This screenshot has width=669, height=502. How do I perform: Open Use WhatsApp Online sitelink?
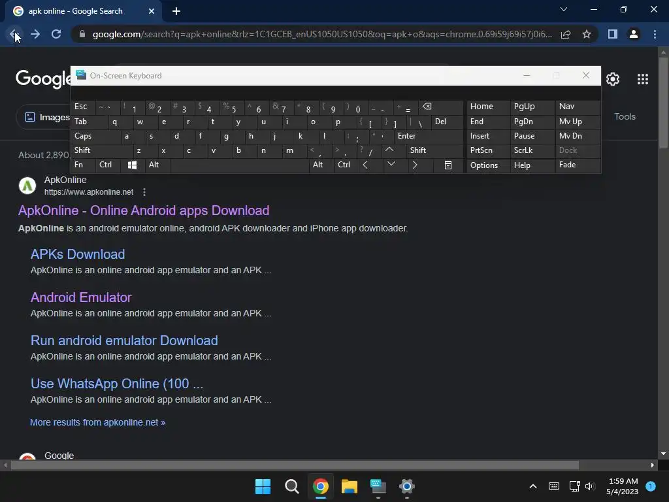point(117,383)
